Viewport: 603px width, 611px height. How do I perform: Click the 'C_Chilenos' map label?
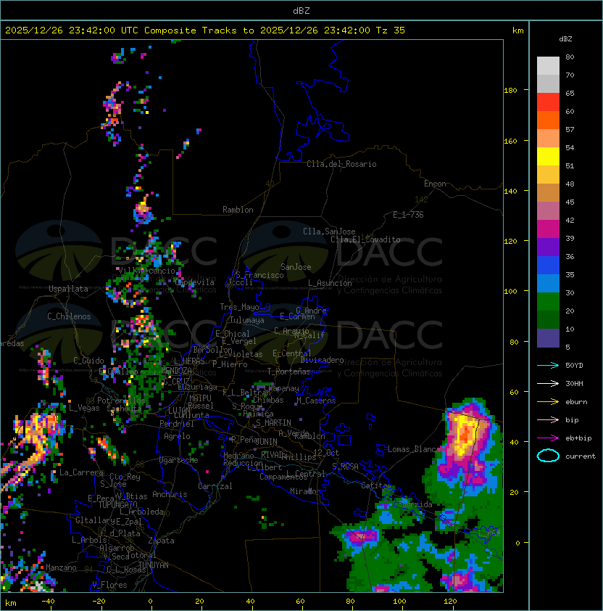coord(69,316)
